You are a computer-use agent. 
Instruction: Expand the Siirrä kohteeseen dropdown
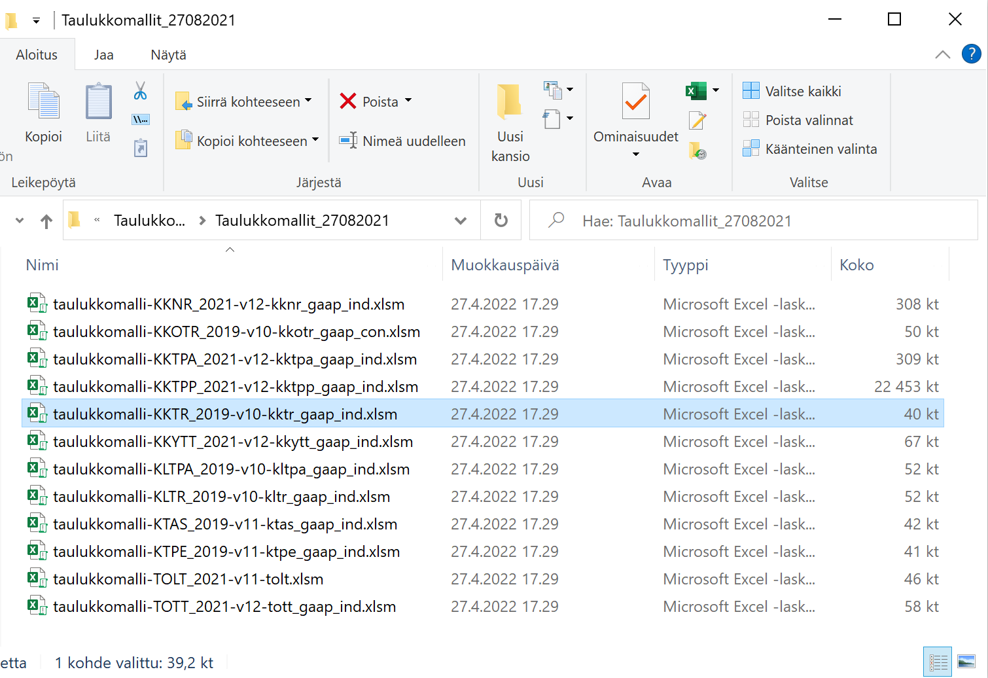(x=308, y=101)
